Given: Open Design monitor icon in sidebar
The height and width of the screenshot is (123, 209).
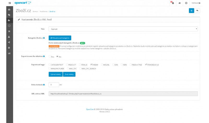Looking at the screenshot, I should (9, 26).
